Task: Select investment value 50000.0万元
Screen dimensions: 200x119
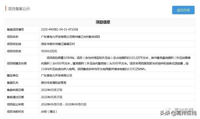Action: click(x=49, y=51)
